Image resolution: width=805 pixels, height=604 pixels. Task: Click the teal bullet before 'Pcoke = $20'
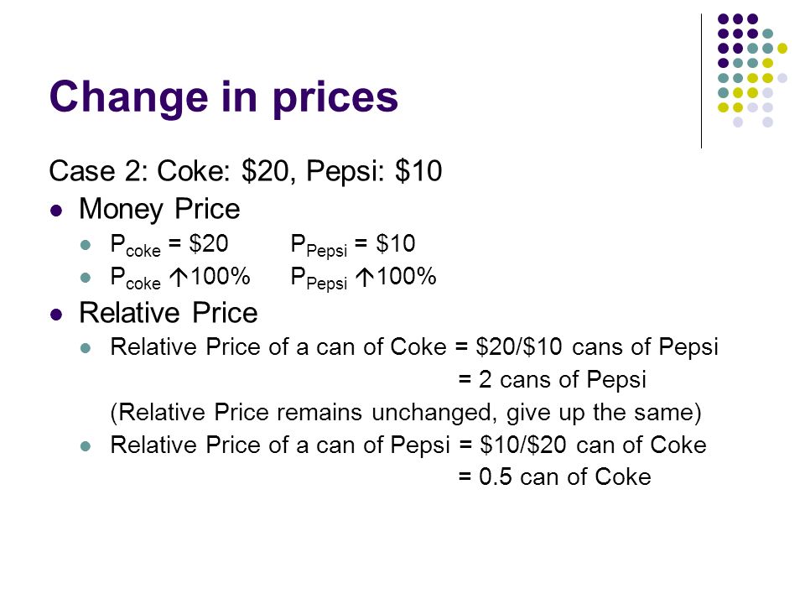(86, 245)
